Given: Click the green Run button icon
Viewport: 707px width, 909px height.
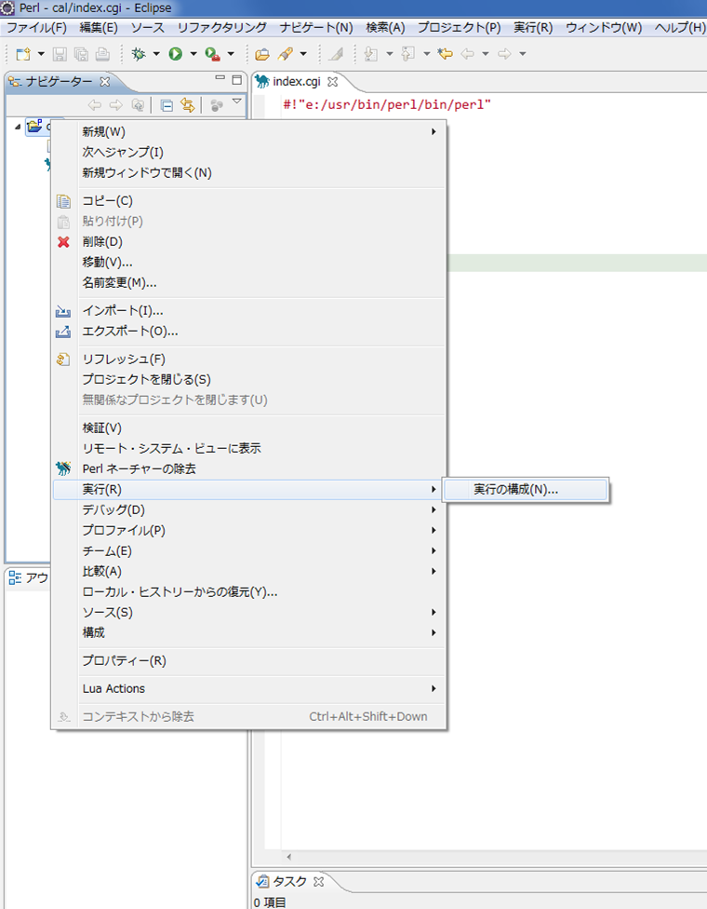Looking at the screenshot, I should (176, 55).
